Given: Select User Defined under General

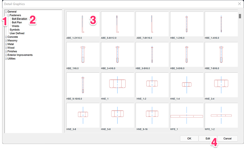Looking at the screenshot, I should click(x=17, y=33).
